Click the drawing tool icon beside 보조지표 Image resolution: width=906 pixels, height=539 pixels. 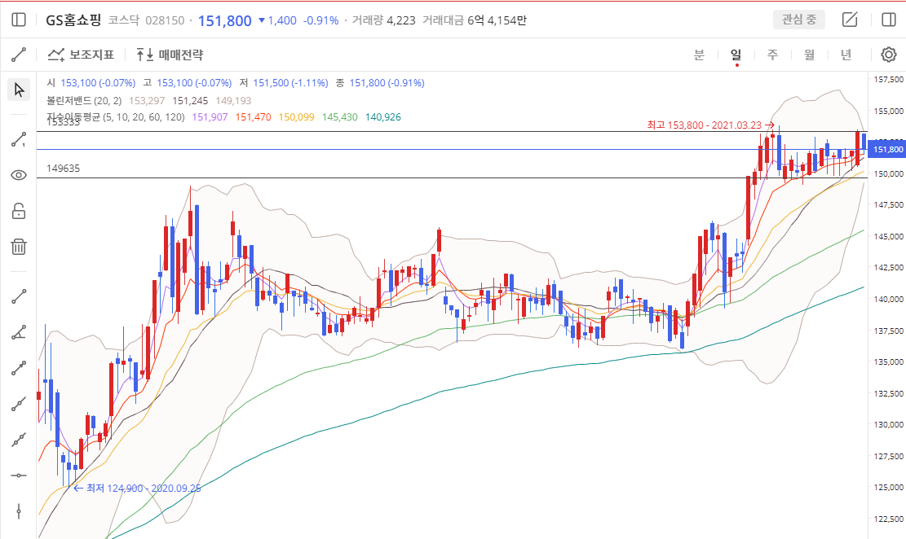(x=19, y=55)
